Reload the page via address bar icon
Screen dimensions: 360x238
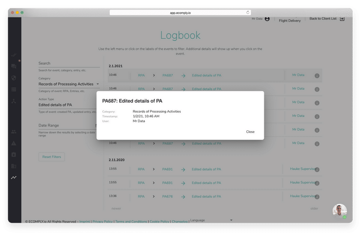pyautogui.click(x=248, y=12)
